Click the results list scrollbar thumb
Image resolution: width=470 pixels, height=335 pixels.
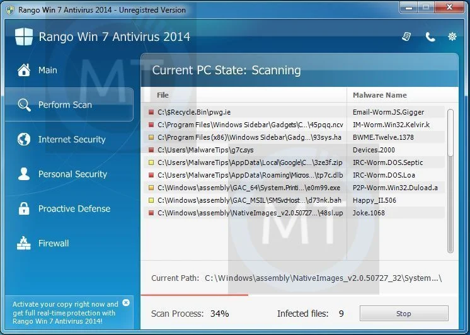[x=450, y=132]
